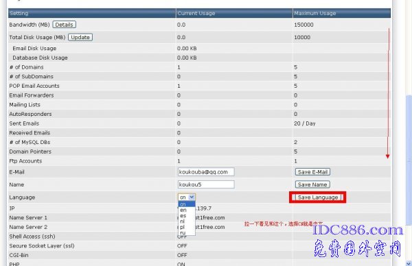Viewport: 412px width, 266px height.
Task: Select 'cn' in the language list
Action: [x=187, y=204]
